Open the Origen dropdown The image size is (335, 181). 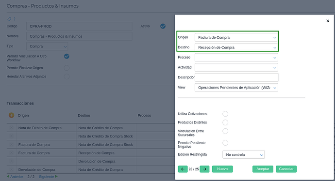[236, 37]
